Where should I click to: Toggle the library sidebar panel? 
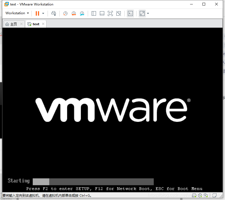pos(94,13)
